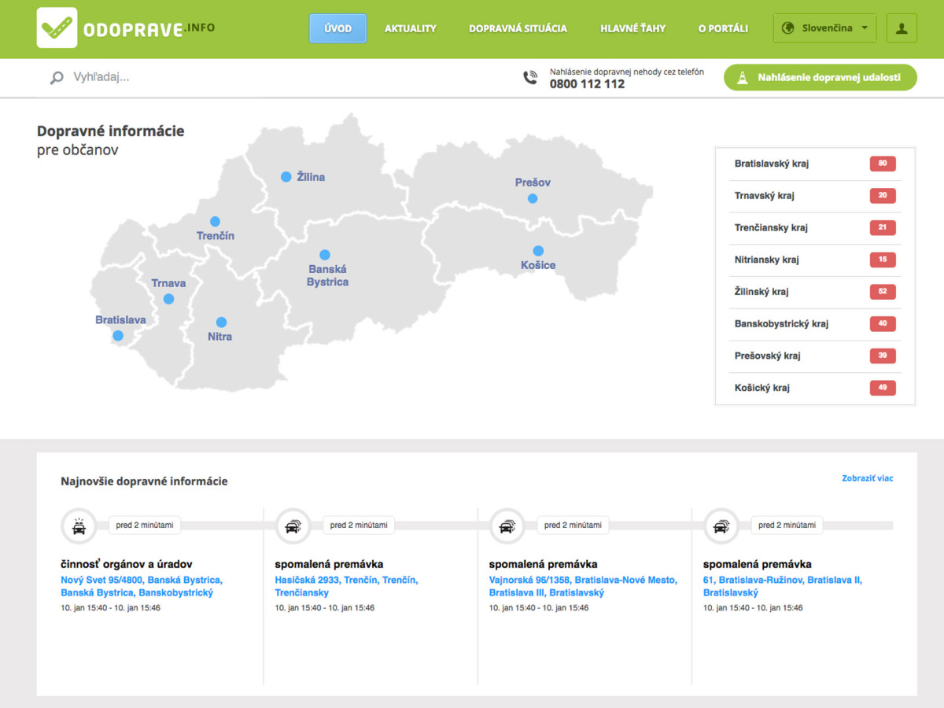Open the Hasičská 2933 Trenčín address link
Image resolution: width=944 pixels, height=708 pixels.
coord(346,586)
